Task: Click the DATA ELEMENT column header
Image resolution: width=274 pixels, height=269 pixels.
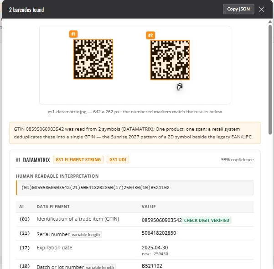Action: click(53, 207)
